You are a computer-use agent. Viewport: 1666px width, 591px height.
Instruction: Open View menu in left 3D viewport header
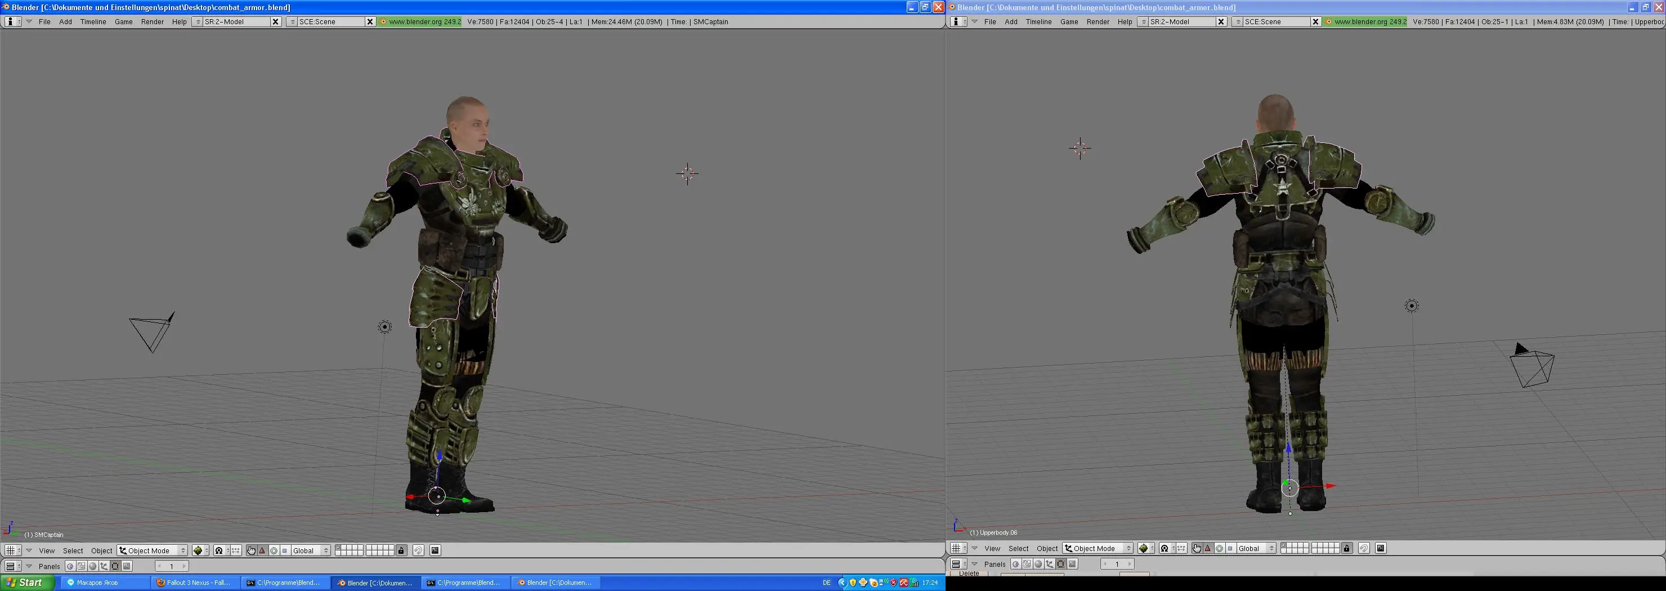(x=47, y=551)
